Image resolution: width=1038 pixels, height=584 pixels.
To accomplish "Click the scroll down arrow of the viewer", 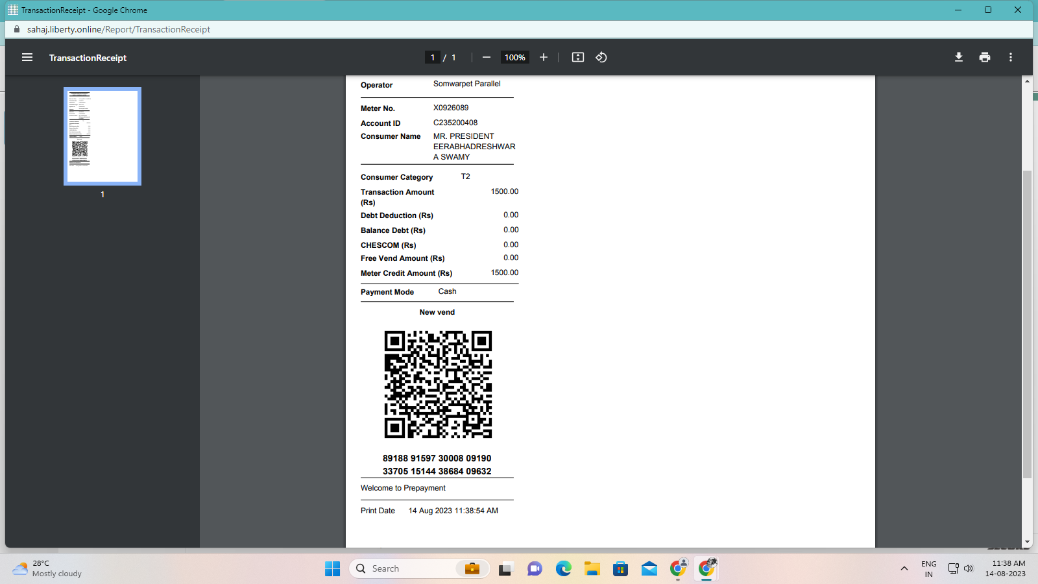I will [1027, 542].
